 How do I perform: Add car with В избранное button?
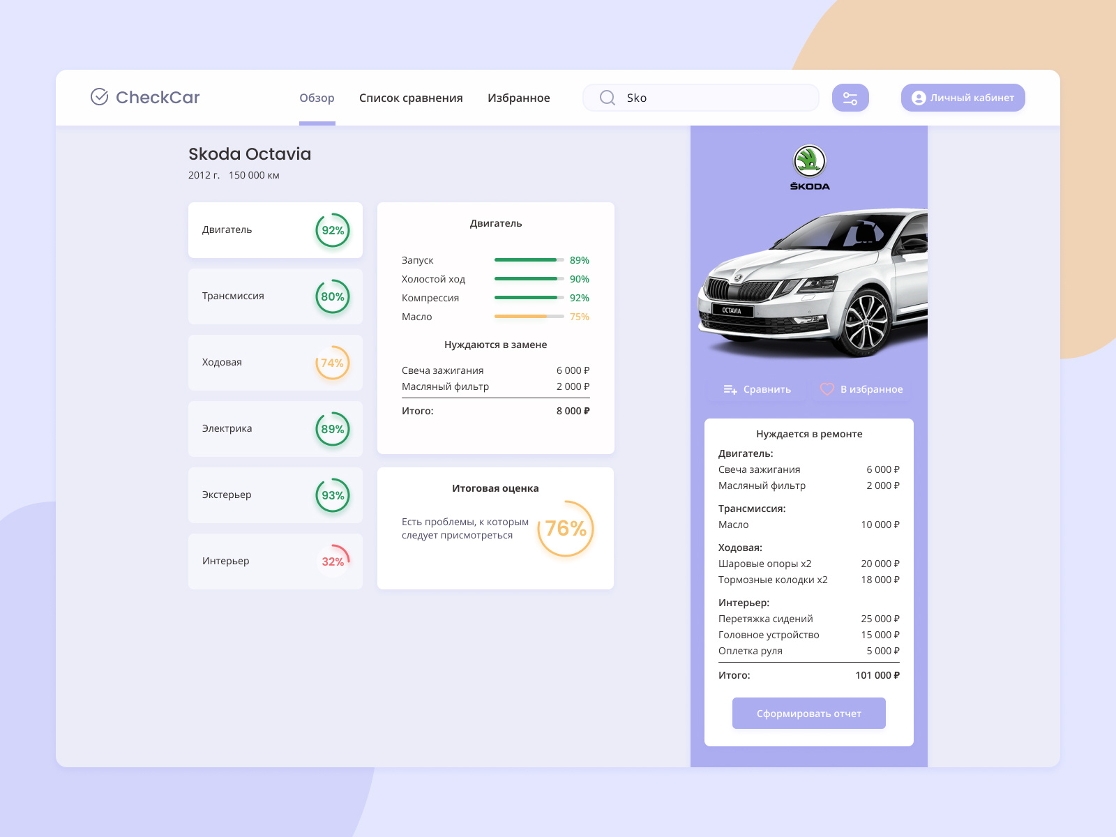[861, 389]
